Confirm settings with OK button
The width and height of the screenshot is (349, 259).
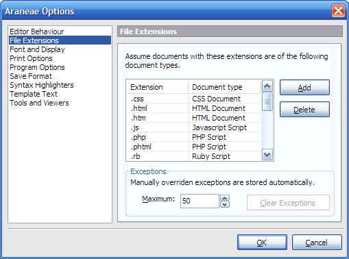click(262, 243)
